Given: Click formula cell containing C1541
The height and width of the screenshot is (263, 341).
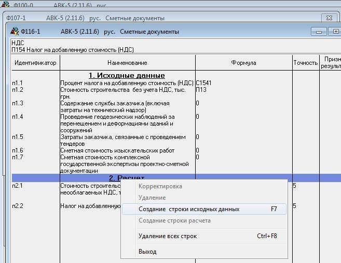Looking at the screenshot, I should pos(203,83).
